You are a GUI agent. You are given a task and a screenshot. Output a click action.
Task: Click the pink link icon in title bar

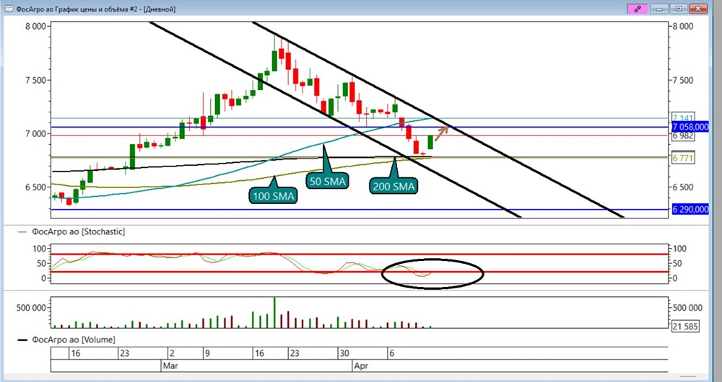click(638, 9)
